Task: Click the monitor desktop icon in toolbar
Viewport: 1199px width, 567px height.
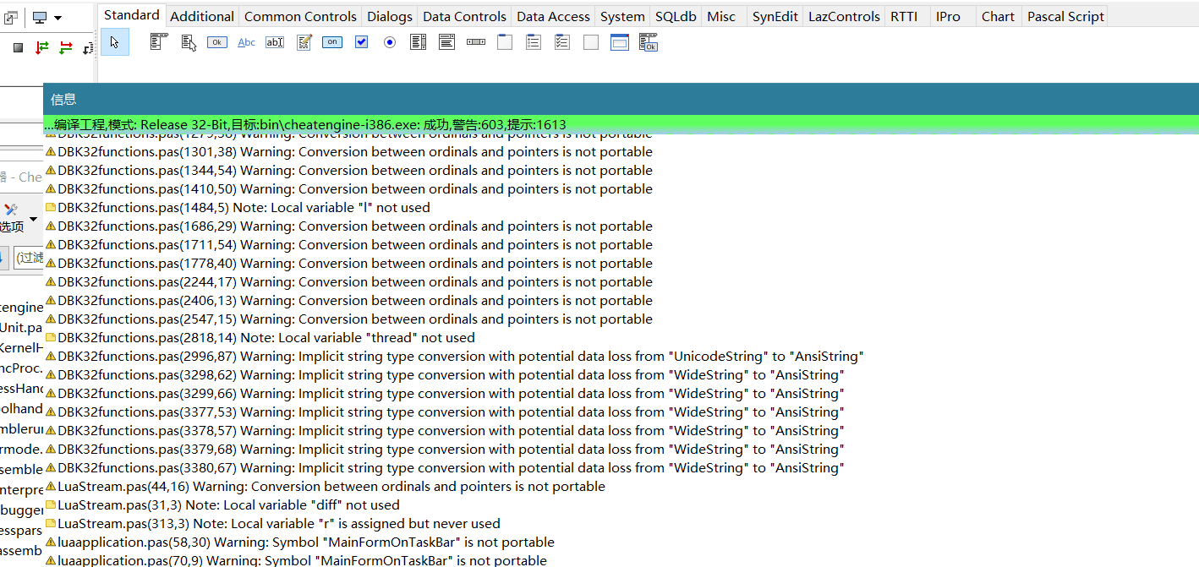Action: click(x=40, y=17)
